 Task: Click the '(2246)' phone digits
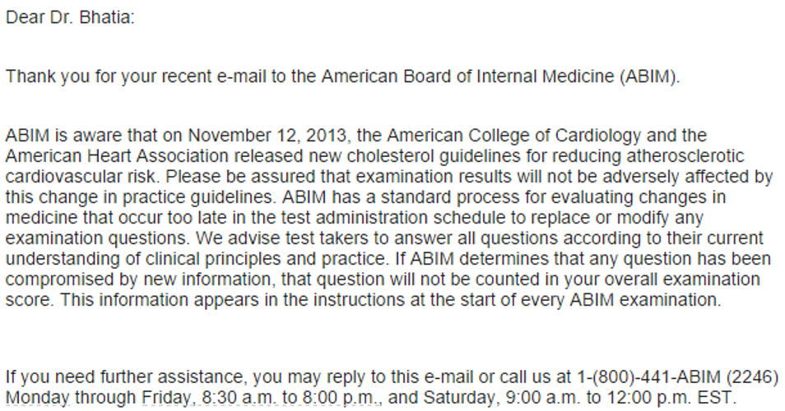click(x=752, y=377)
